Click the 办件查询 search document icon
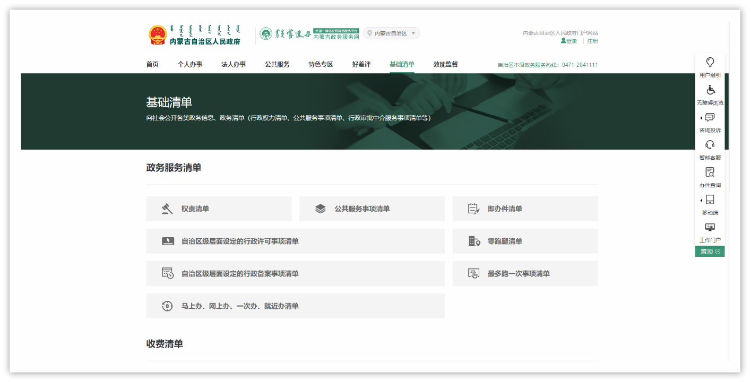Image resolution: width=751 pixels, height=382 pixels. [710, 172]
